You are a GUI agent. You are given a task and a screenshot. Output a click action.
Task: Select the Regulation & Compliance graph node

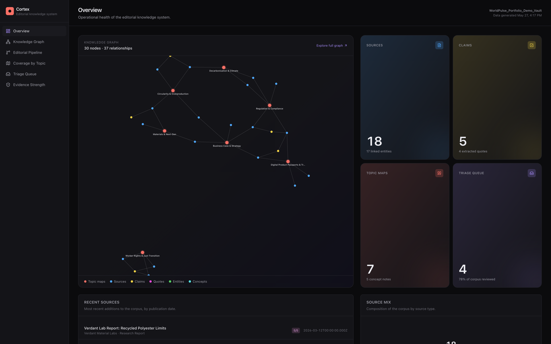pos(269,105)
